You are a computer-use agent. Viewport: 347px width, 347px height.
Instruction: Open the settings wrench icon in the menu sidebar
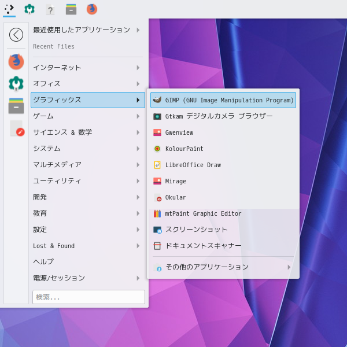(16, 84)
